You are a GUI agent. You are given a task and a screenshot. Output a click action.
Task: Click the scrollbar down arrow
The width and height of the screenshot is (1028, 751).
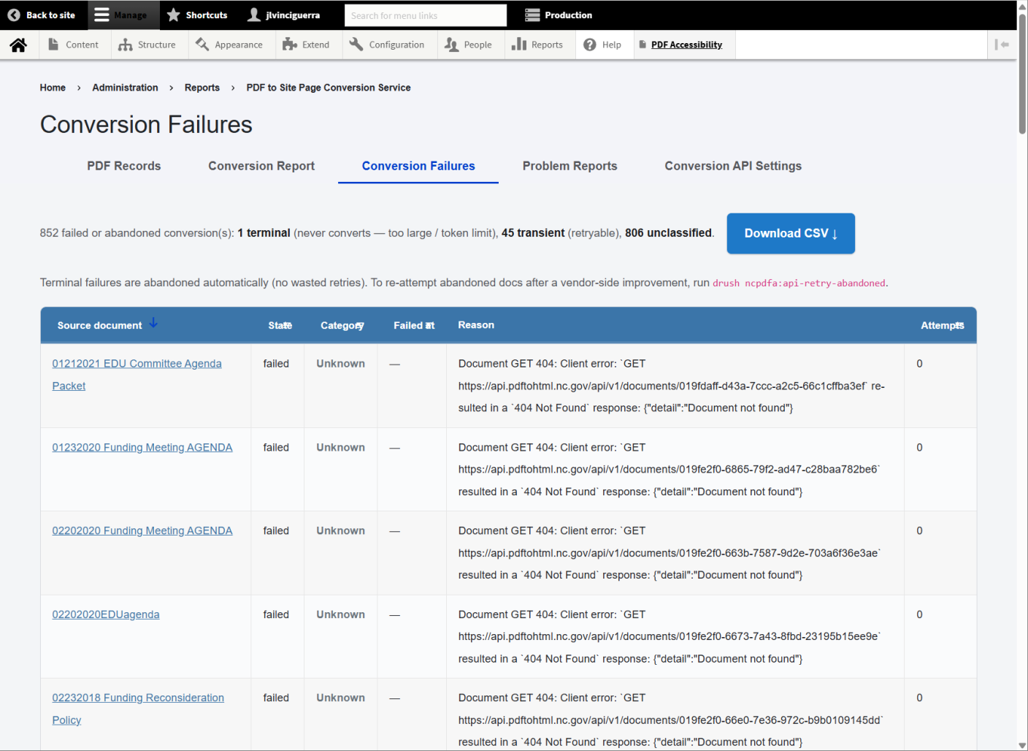pyautogui.click(x=1022, y=745)
